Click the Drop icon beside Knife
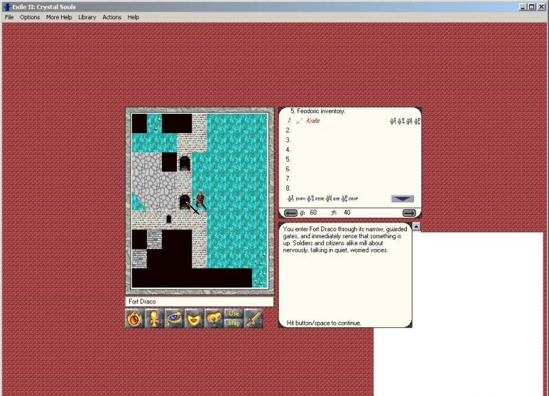The height and width of the screenshot is (396, 549). 418,121
